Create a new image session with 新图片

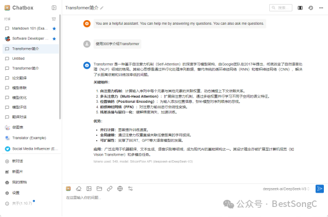30,171
